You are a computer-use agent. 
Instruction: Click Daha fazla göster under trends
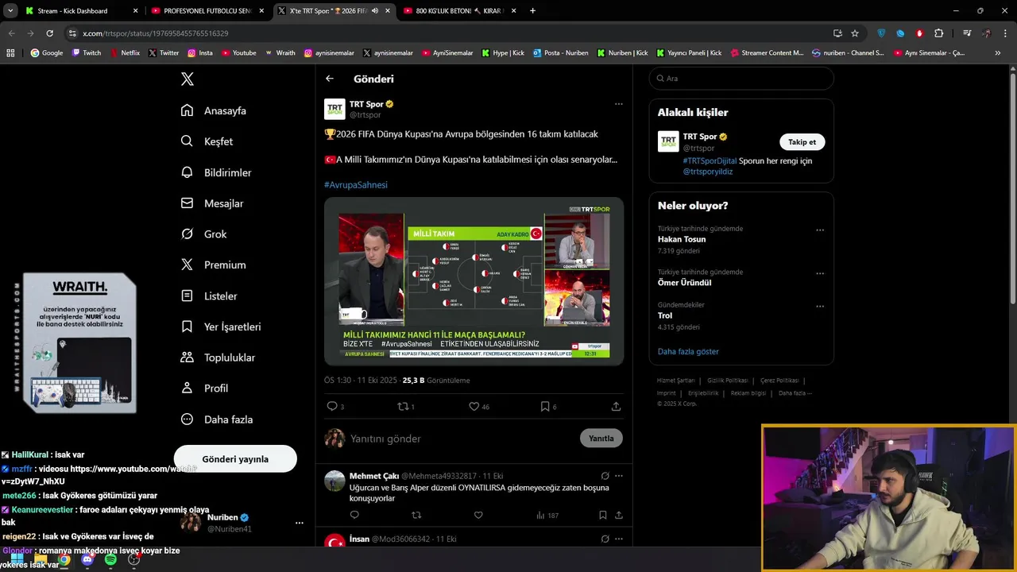coord(688,351)
